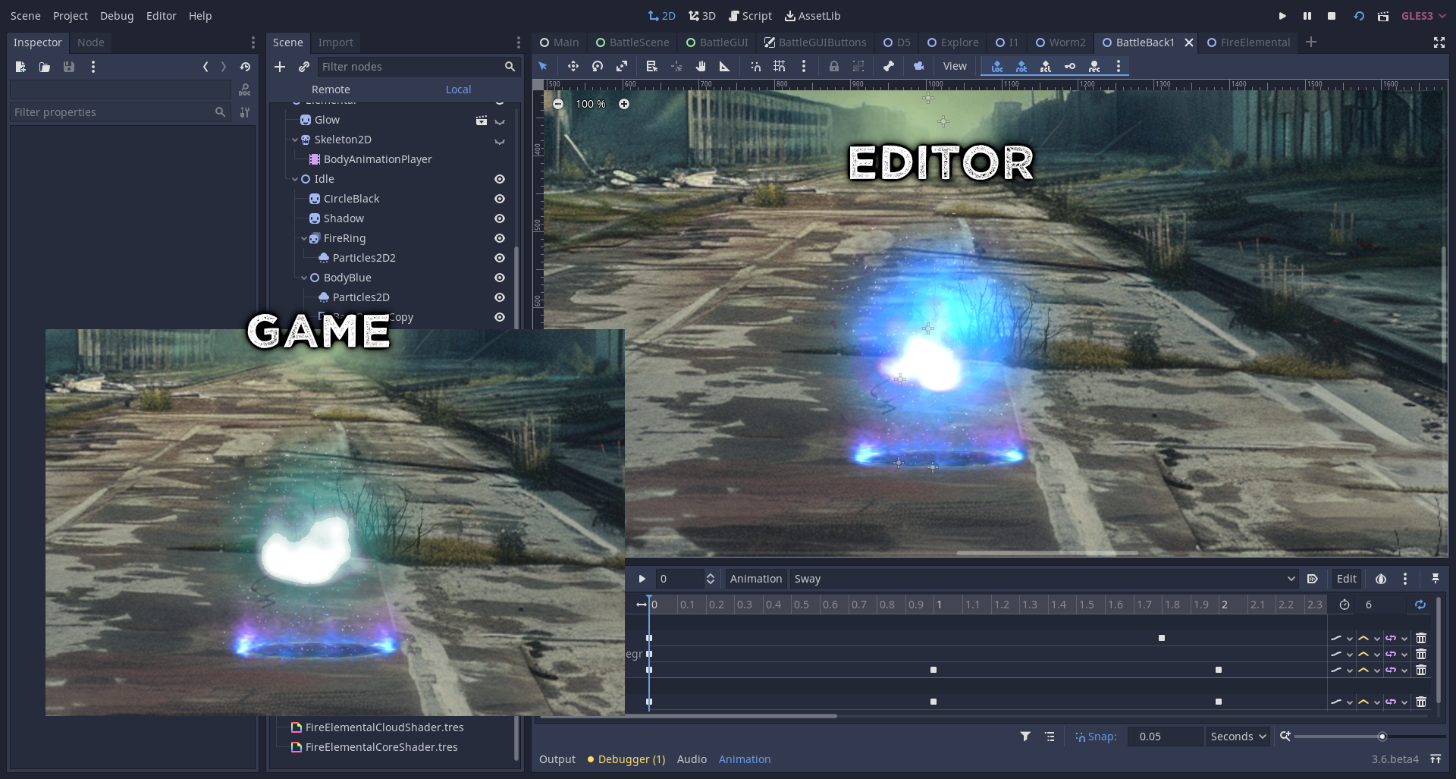Toggle distraction-free mode icon
The image size is (1456, 779).
point(1439,42)
